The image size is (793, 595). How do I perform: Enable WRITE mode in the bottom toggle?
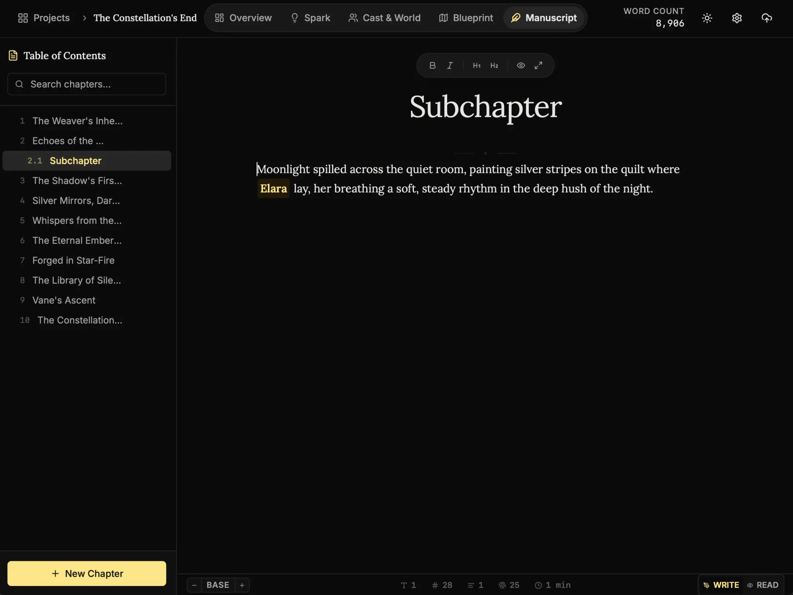tap(721, 585)
